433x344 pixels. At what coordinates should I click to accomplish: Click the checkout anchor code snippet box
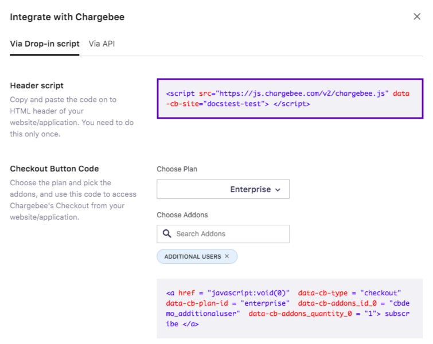[290, 308]
